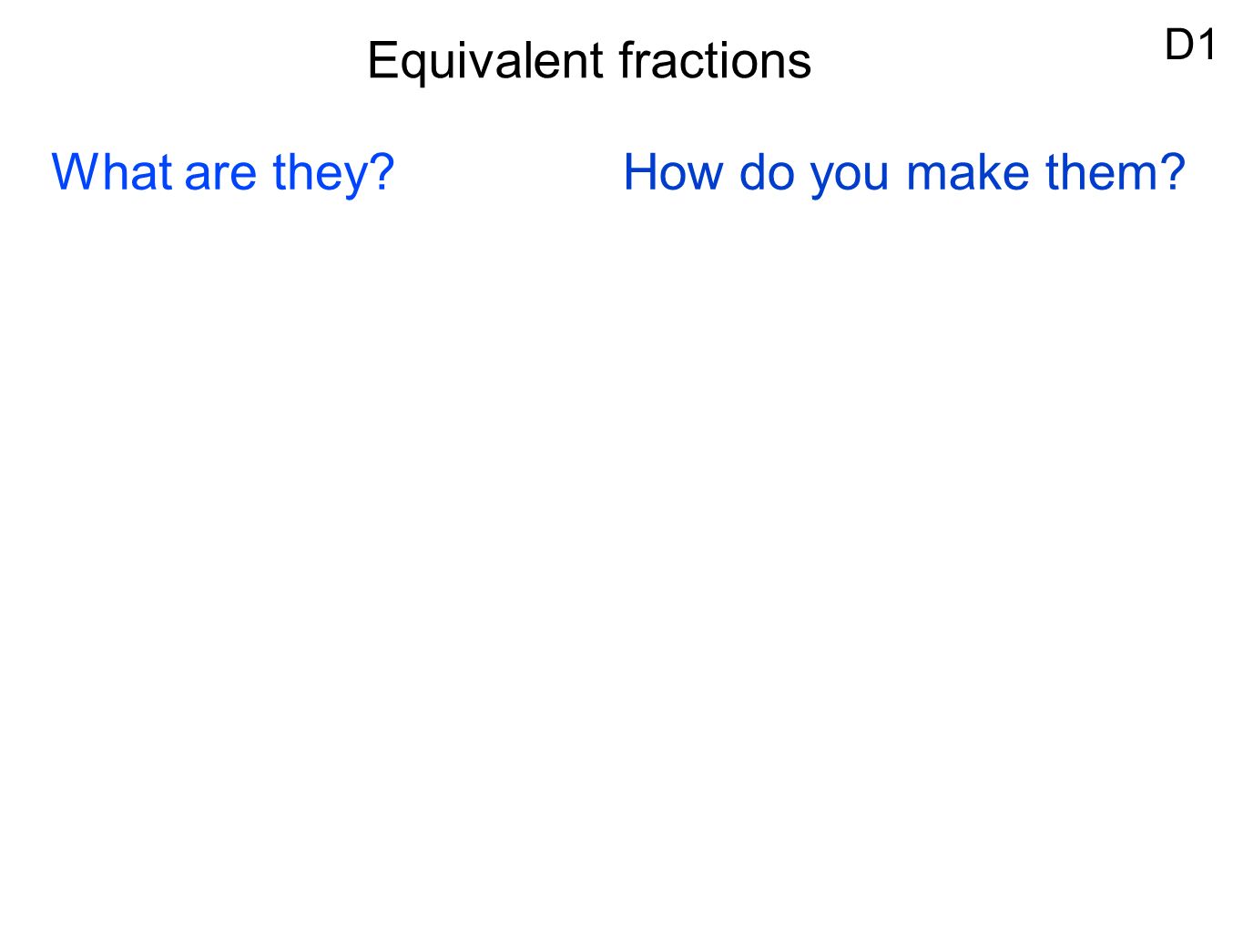Open the "How do you make them?" heading
This screenshot has width=1243, height=933.
904,173
